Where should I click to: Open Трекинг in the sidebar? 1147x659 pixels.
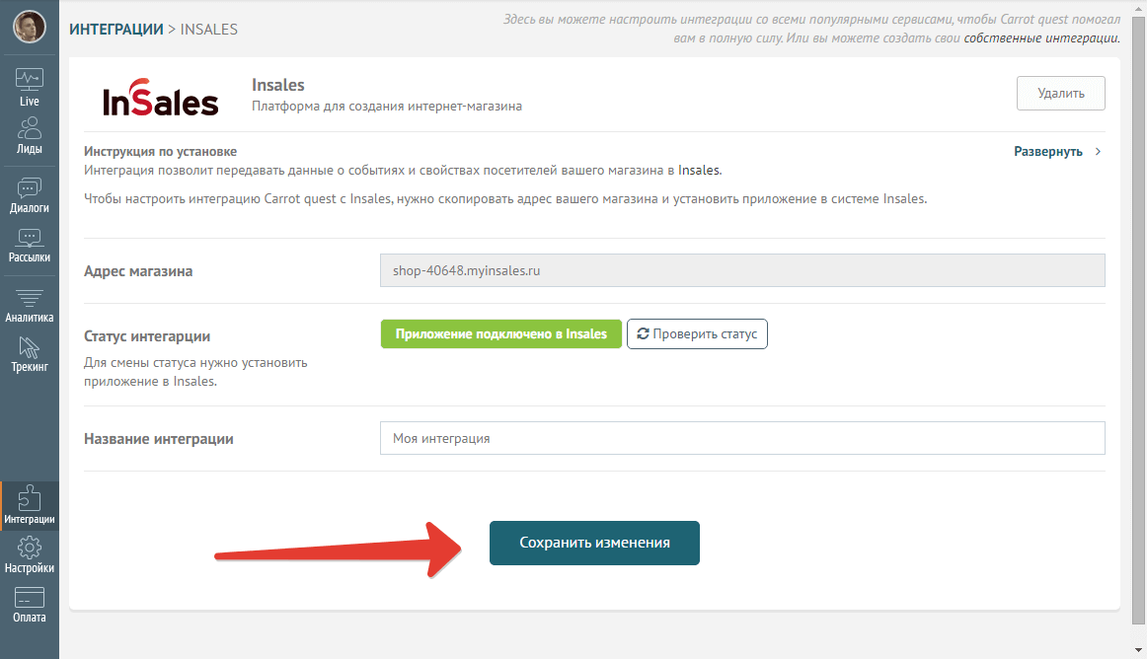pos(30,355)
